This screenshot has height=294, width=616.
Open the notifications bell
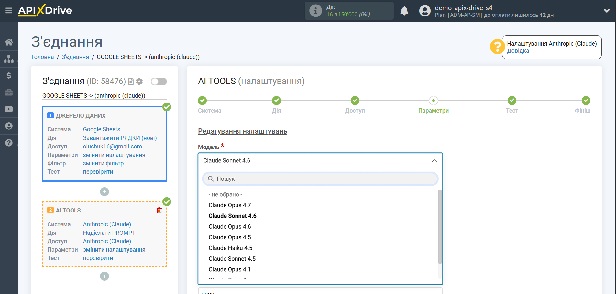pyautogui.click(x=404, y=11)
